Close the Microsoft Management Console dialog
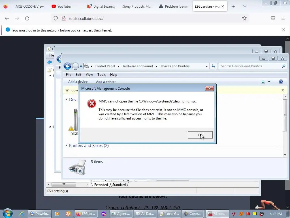 pyautogui.click(x=209, y=89)
